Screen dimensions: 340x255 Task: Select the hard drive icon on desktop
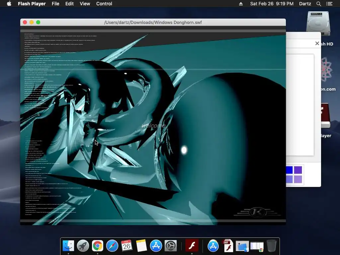318,24
